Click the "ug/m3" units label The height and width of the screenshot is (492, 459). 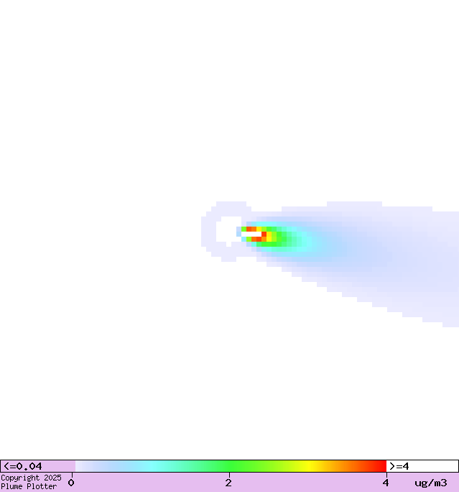tap(431, 483)
